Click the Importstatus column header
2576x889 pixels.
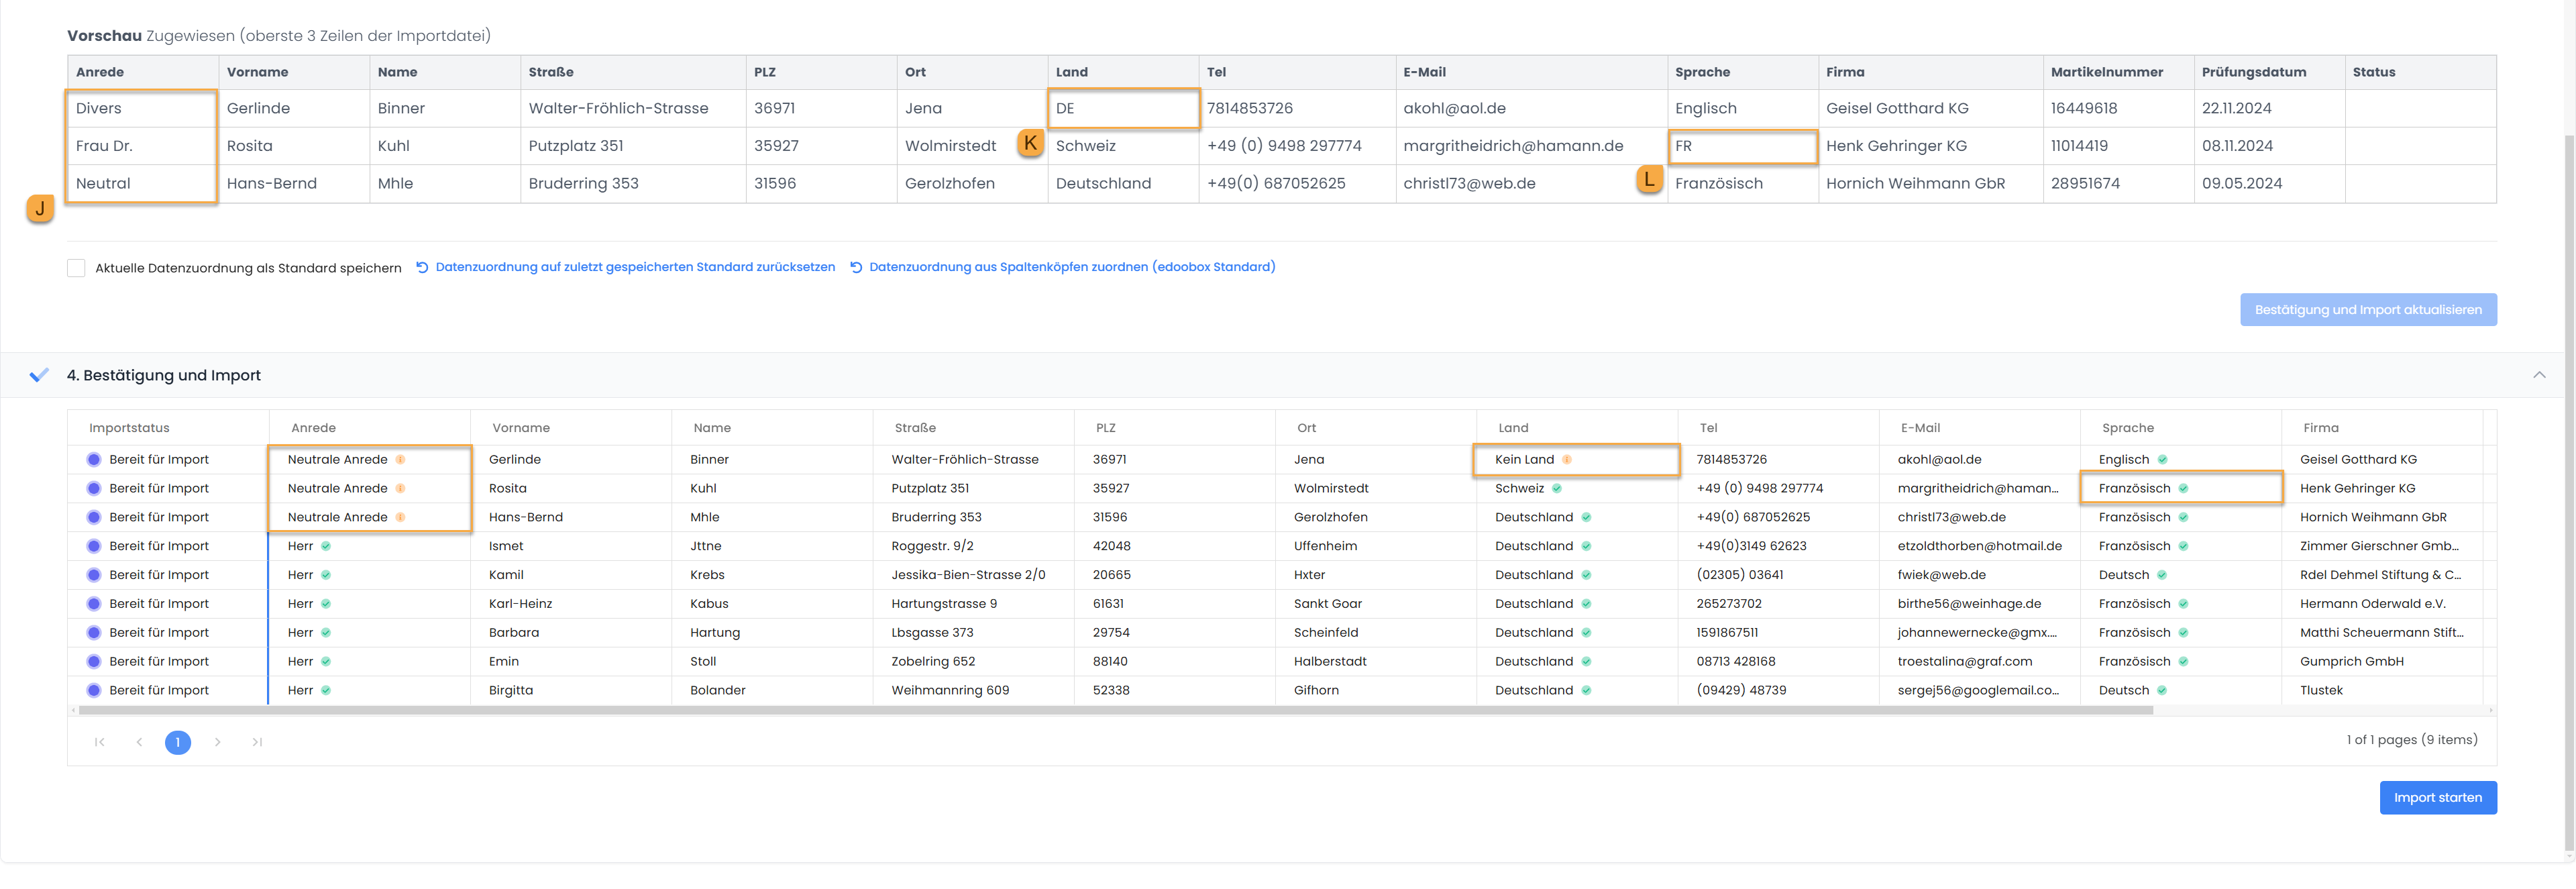(129, 428)
